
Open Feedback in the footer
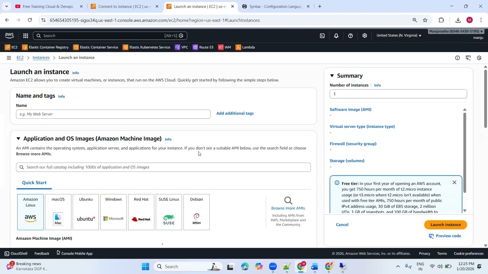coord(42,253)
